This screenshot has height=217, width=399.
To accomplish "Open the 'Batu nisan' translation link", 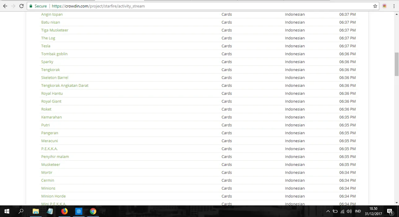I will click(x=50, y=22).
